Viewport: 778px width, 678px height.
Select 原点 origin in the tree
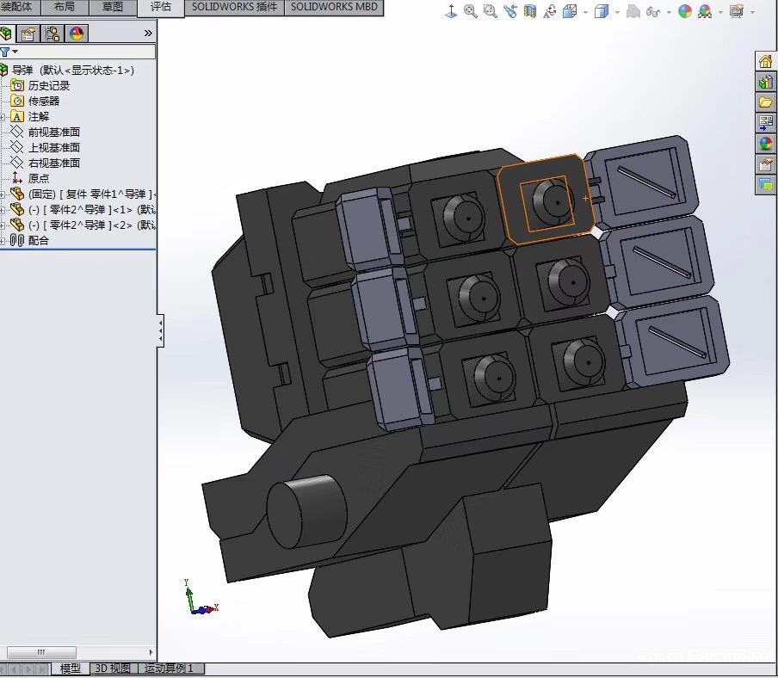[x=39, y=178]
